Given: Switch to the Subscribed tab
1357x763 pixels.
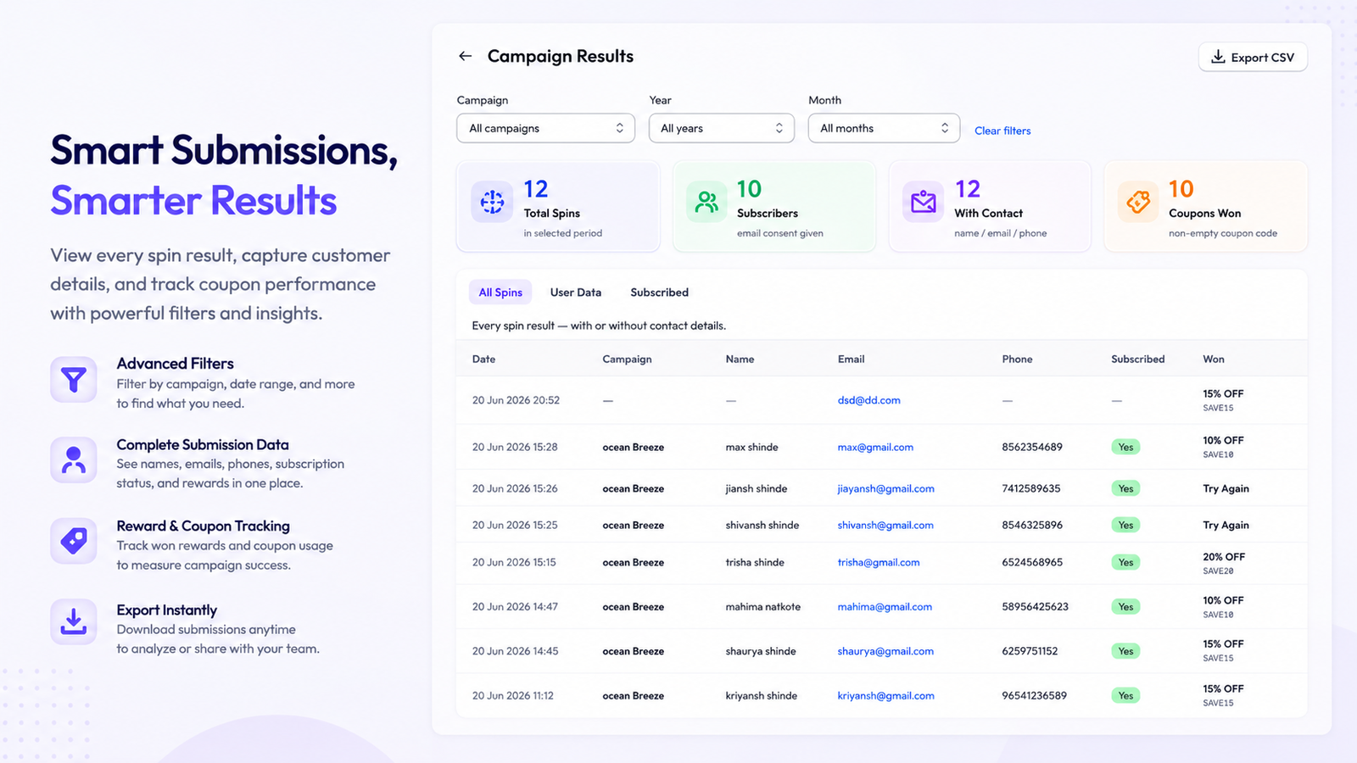Looking at the screenshot, I should pos(659,292).
